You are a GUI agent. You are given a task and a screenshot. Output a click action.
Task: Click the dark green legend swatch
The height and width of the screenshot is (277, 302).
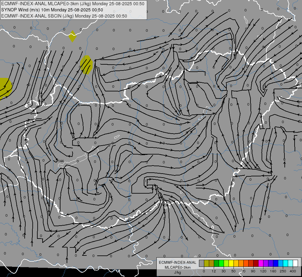coord(217,263)
